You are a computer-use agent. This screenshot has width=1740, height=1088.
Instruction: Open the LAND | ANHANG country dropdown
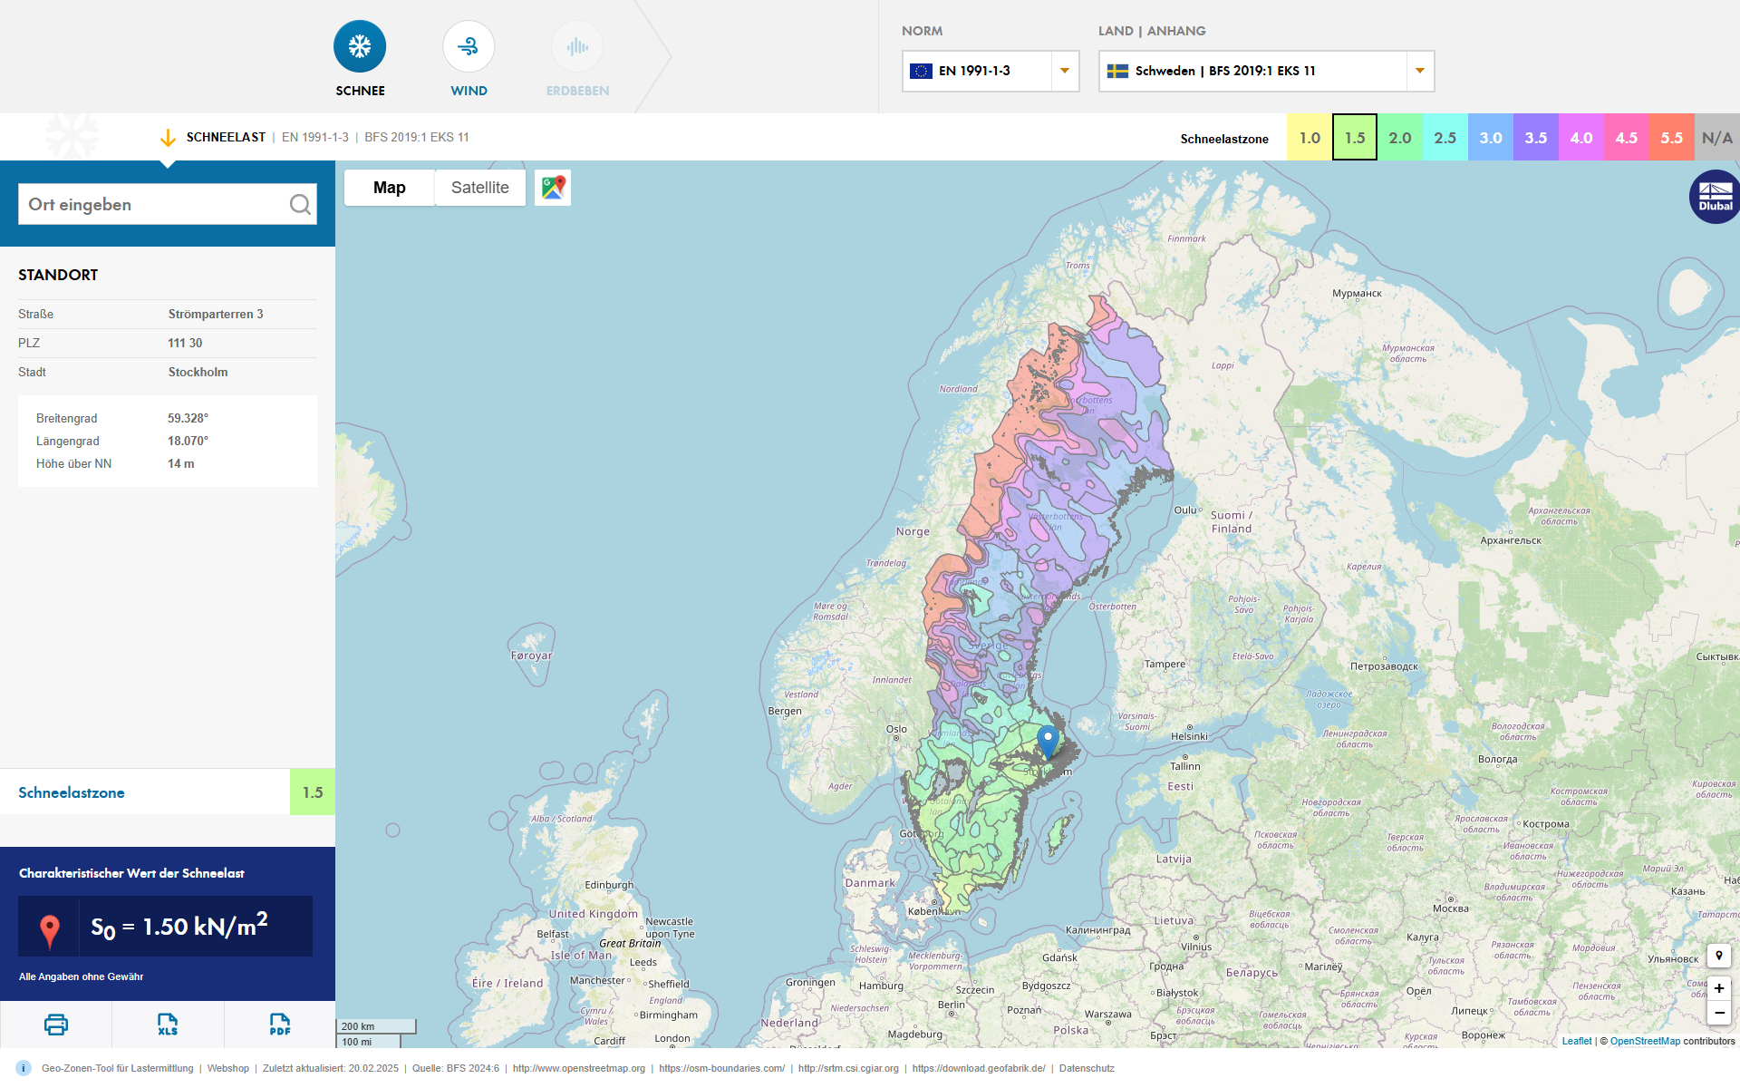tap(1265, 71)
